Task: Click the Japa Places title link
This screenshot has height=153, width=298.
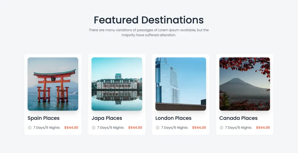Action: click(x=107, y=118)
